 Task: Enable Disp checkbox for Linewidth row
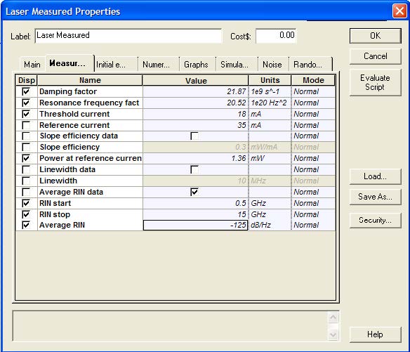(26, 181)
